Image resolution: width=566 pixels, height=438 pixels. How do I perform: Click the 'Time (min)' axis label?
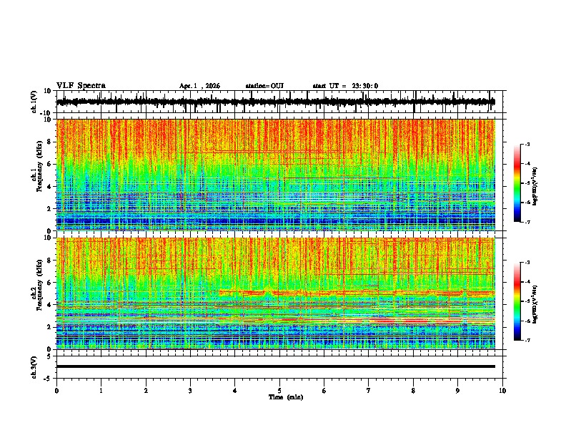pos(286,397)
